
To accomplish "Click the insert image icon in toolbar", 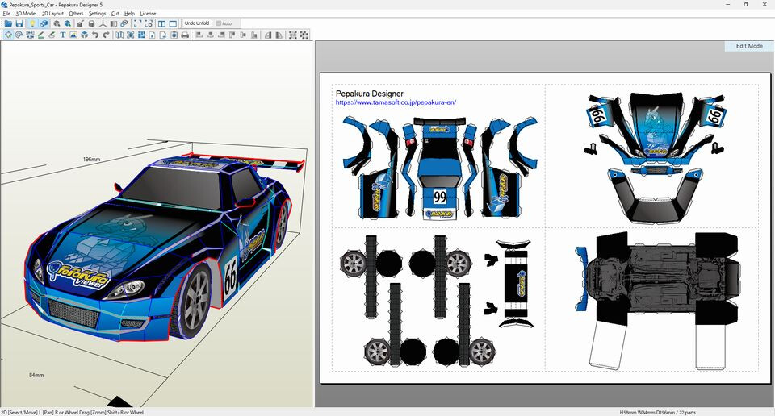I will [x=73, y=35].
